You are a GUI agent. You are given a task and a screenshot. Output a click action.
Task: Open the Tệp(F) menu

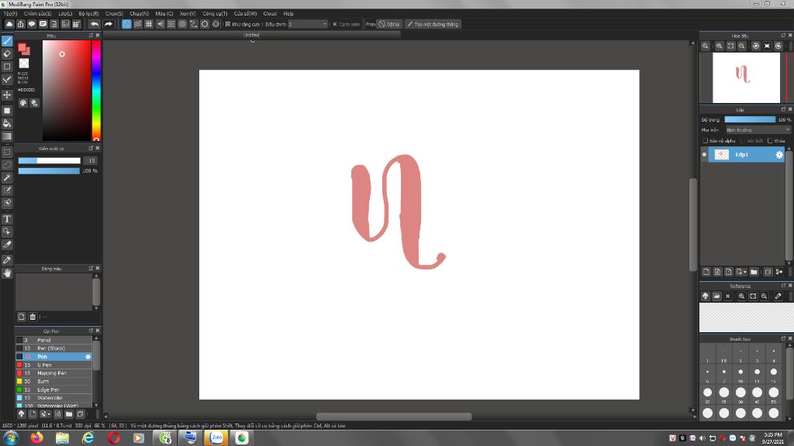point(10,14)
